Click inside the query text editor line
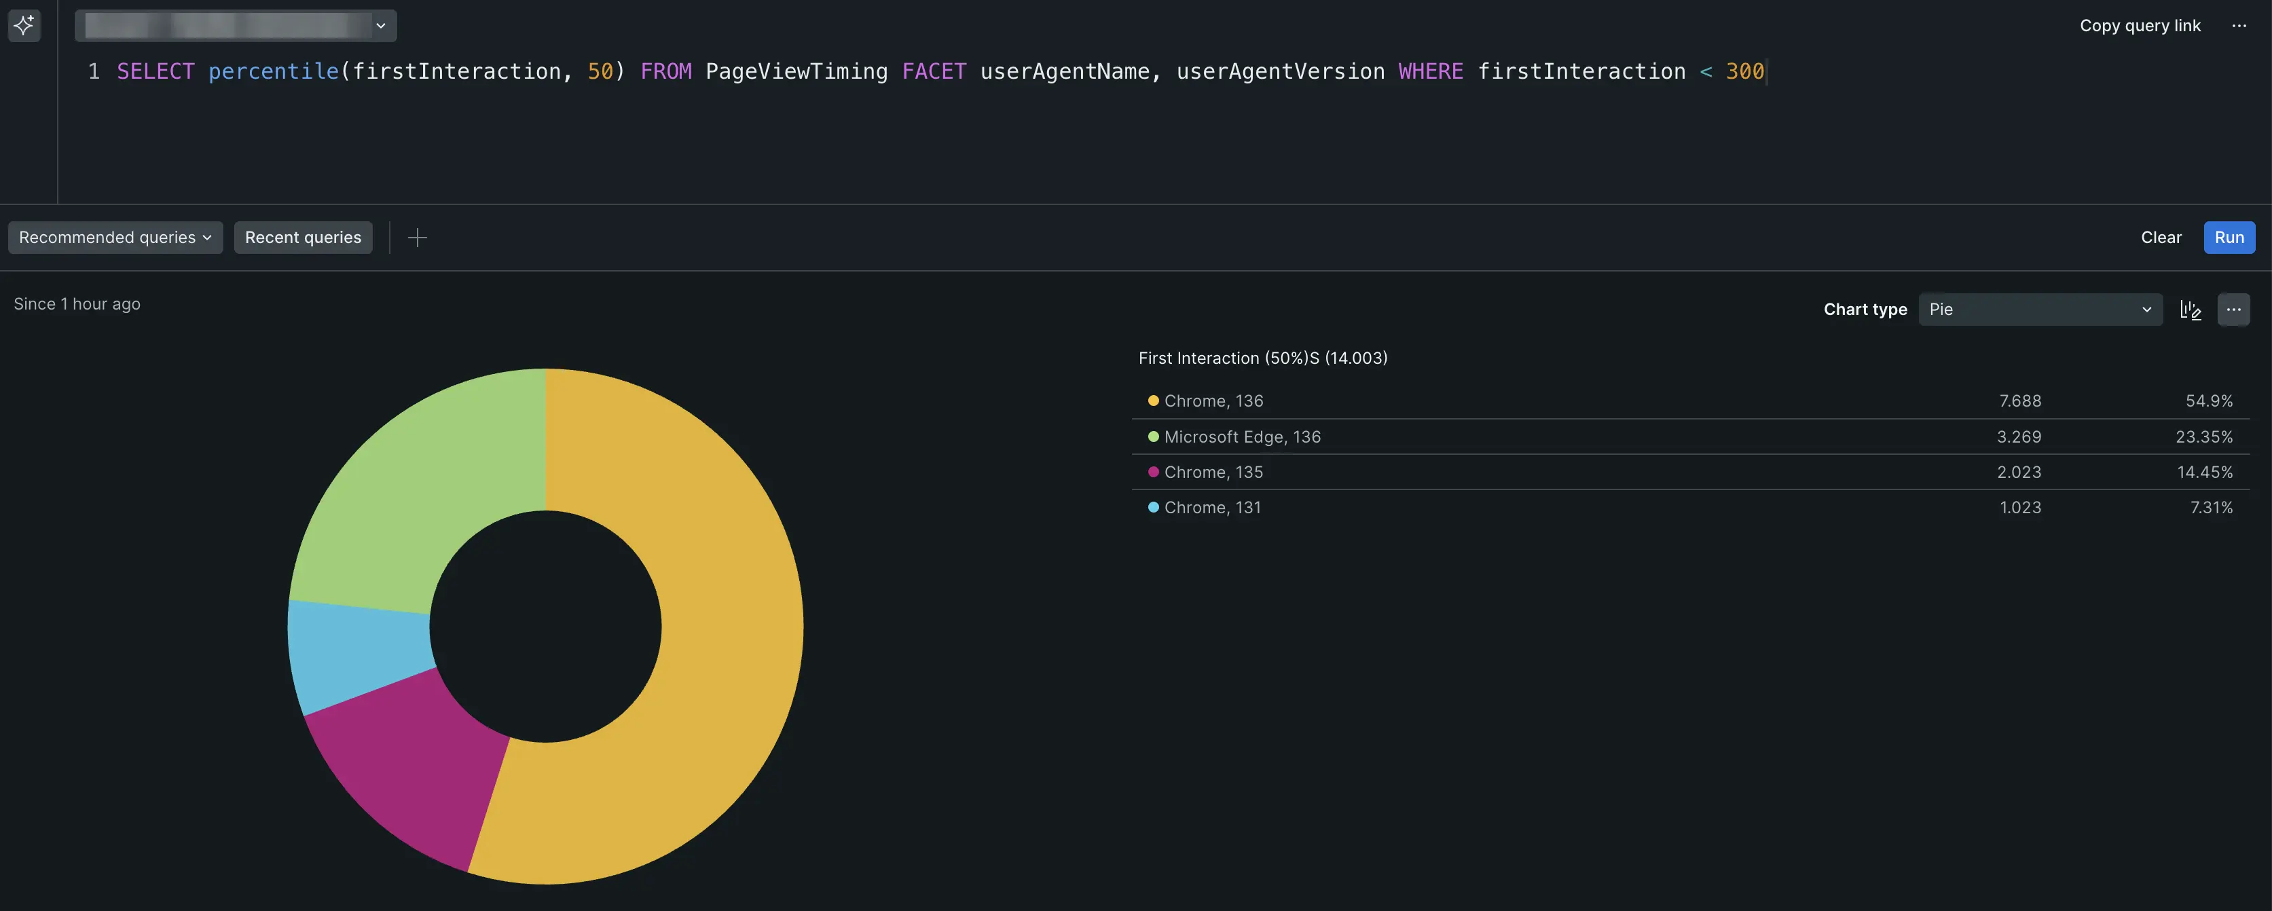The height and width of the screenshot is (911, 2272). [882, 71]
